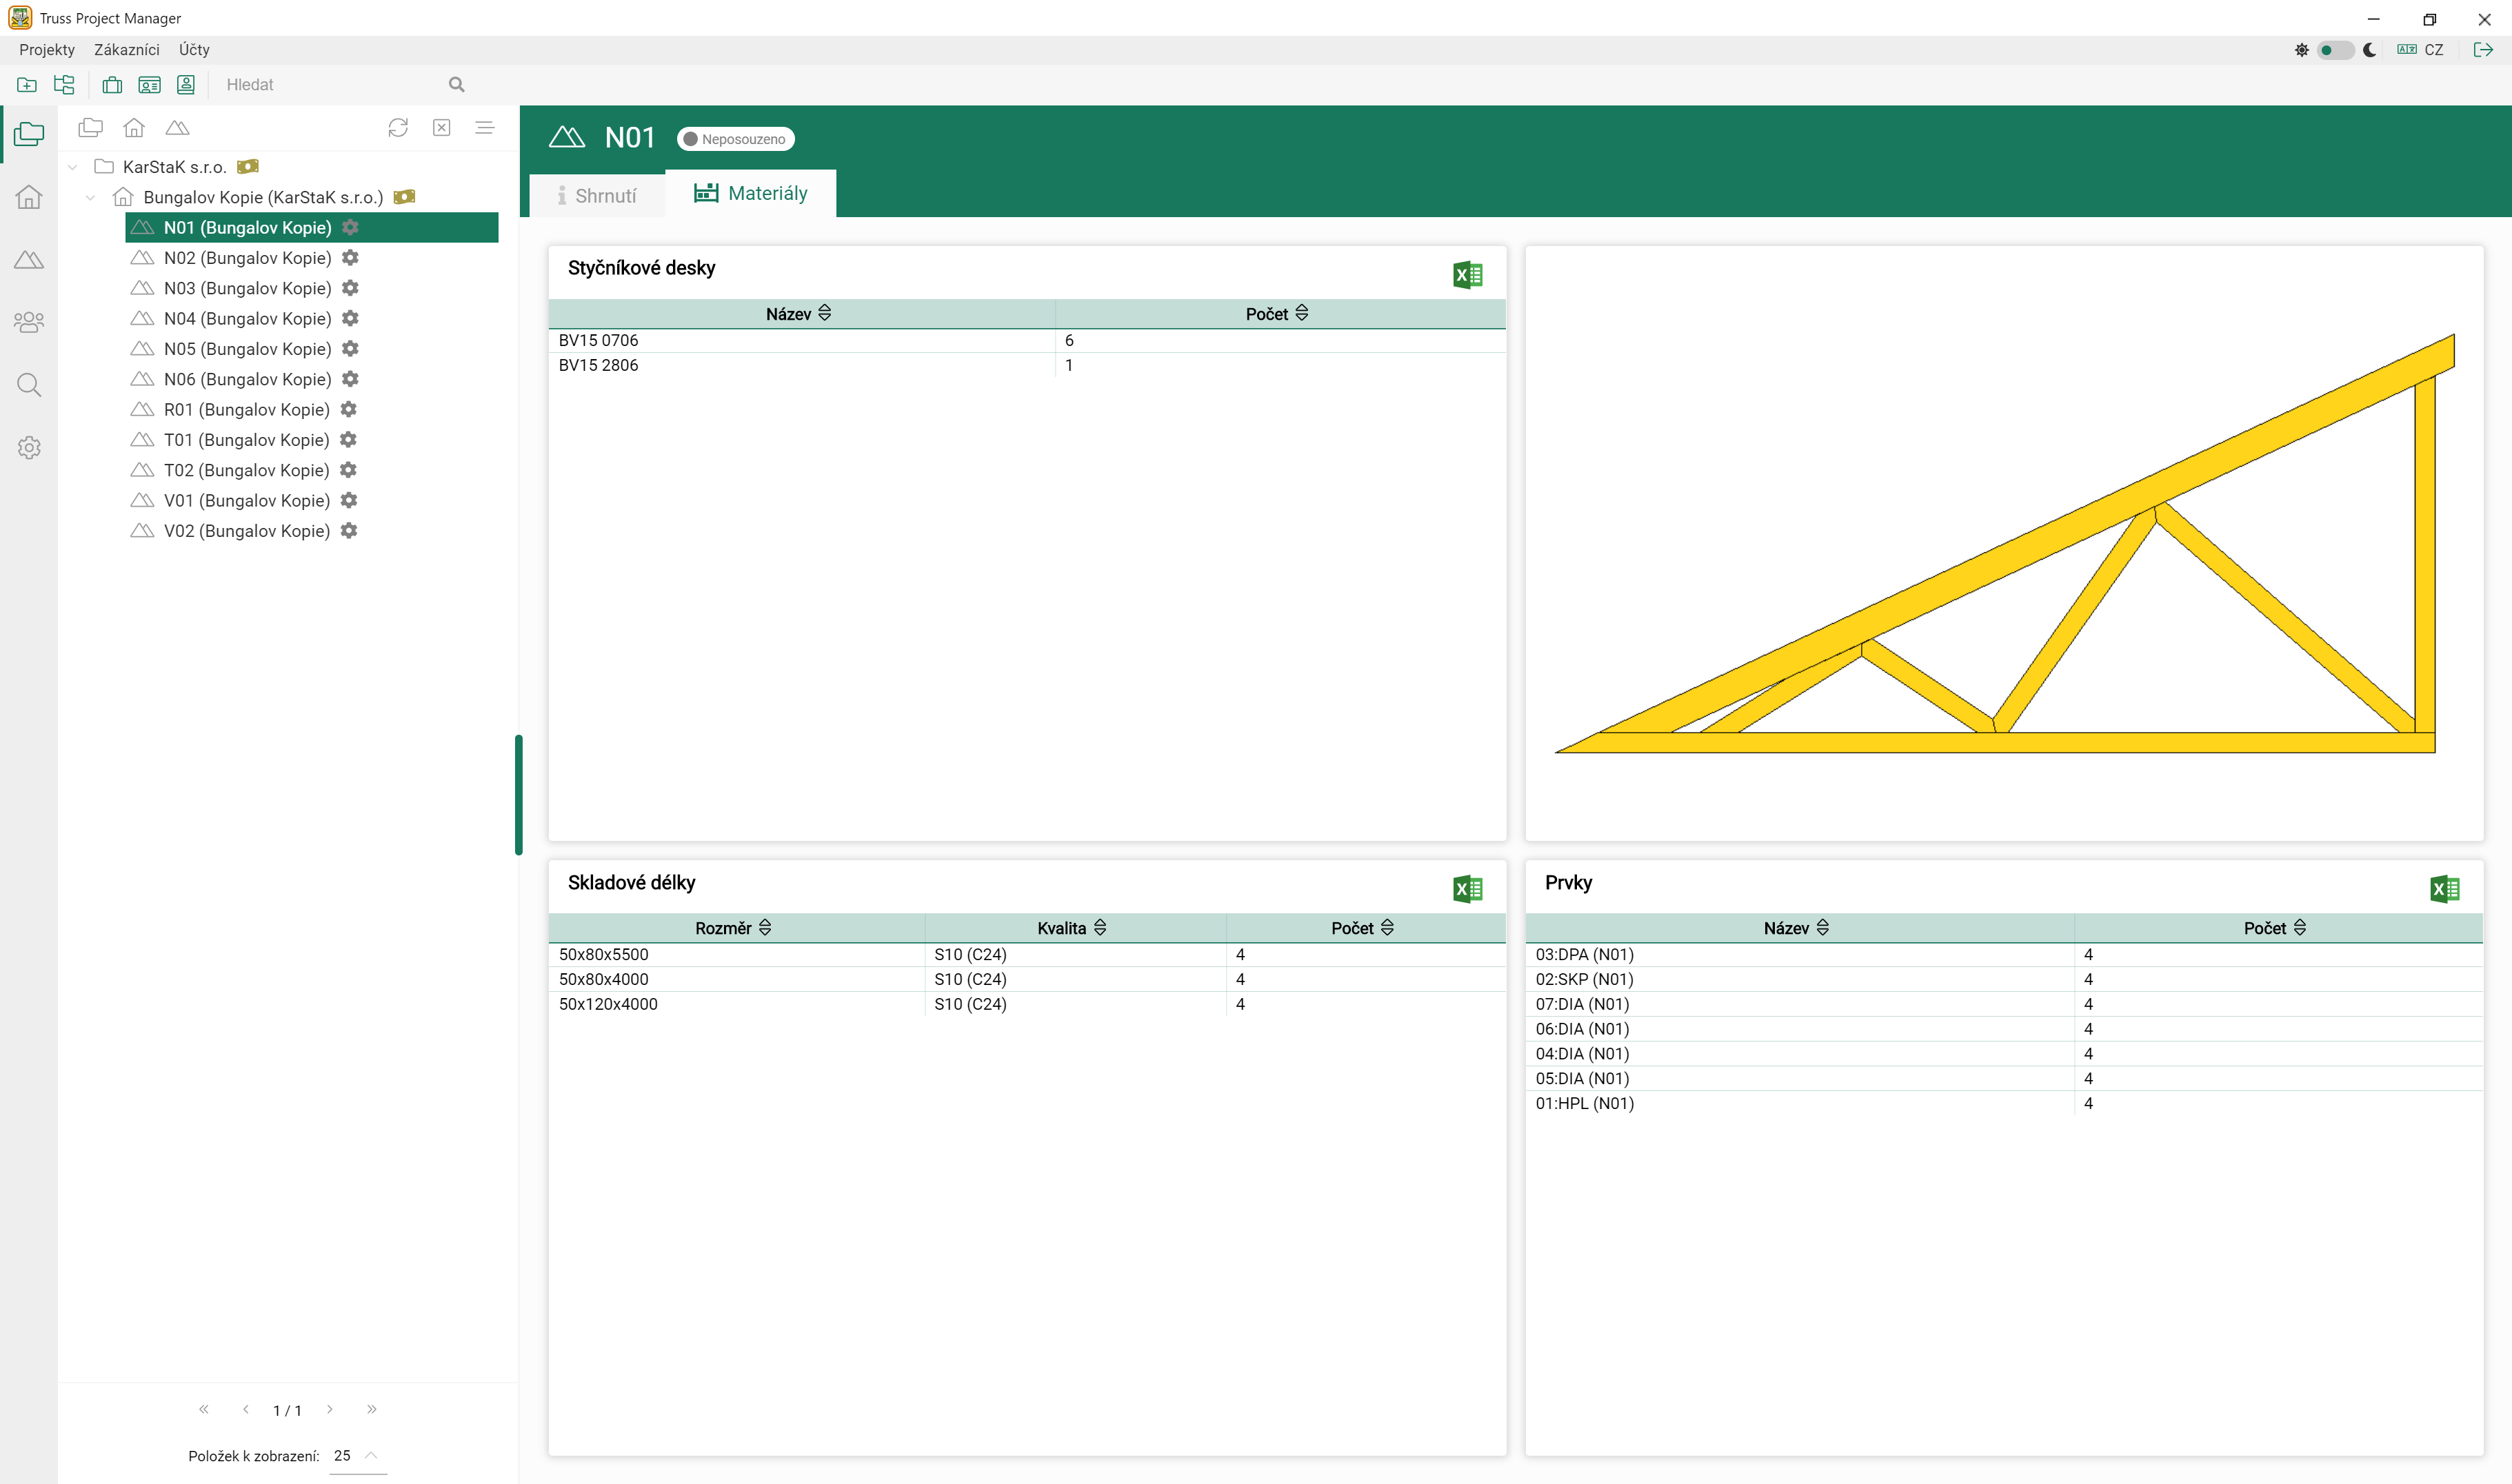Export Skladové délky table to Excel
This screenshot has height=1484, width=2512.
(1467, 888)
